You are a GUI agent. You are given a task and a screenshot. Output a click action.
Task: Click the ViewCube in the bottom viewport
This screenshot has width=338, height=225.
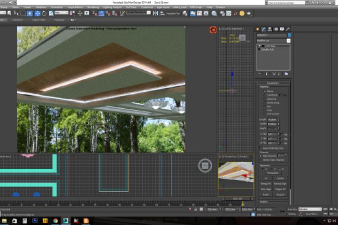(205, 165)
